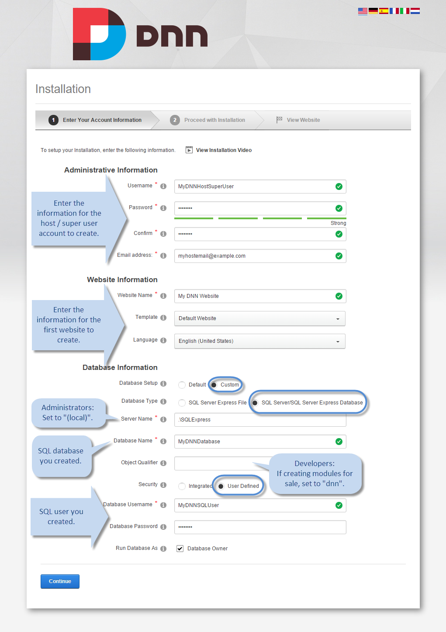
Task: Click the Administrative Information heading
Action: (111, 170)
